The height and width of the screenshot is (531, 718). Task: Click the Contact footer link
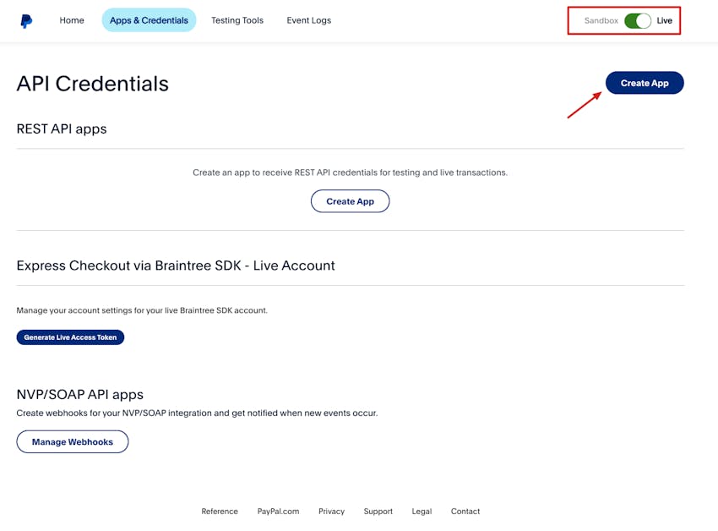(465, 512)
